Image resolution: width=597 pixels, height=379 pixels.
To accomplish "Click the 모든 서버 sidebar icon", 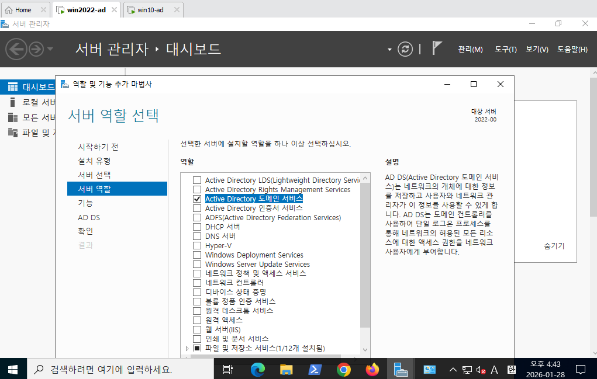I will [12, 117].
